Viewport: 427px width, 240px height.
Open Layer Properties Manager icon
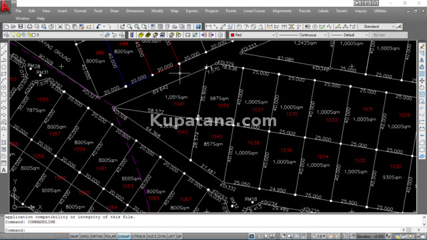[x=7, y=35]
